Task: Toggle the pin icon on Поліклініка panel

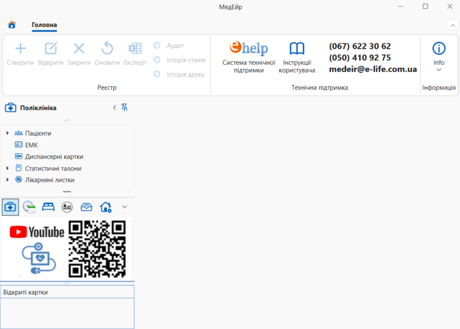Action: tap(125, 108)
